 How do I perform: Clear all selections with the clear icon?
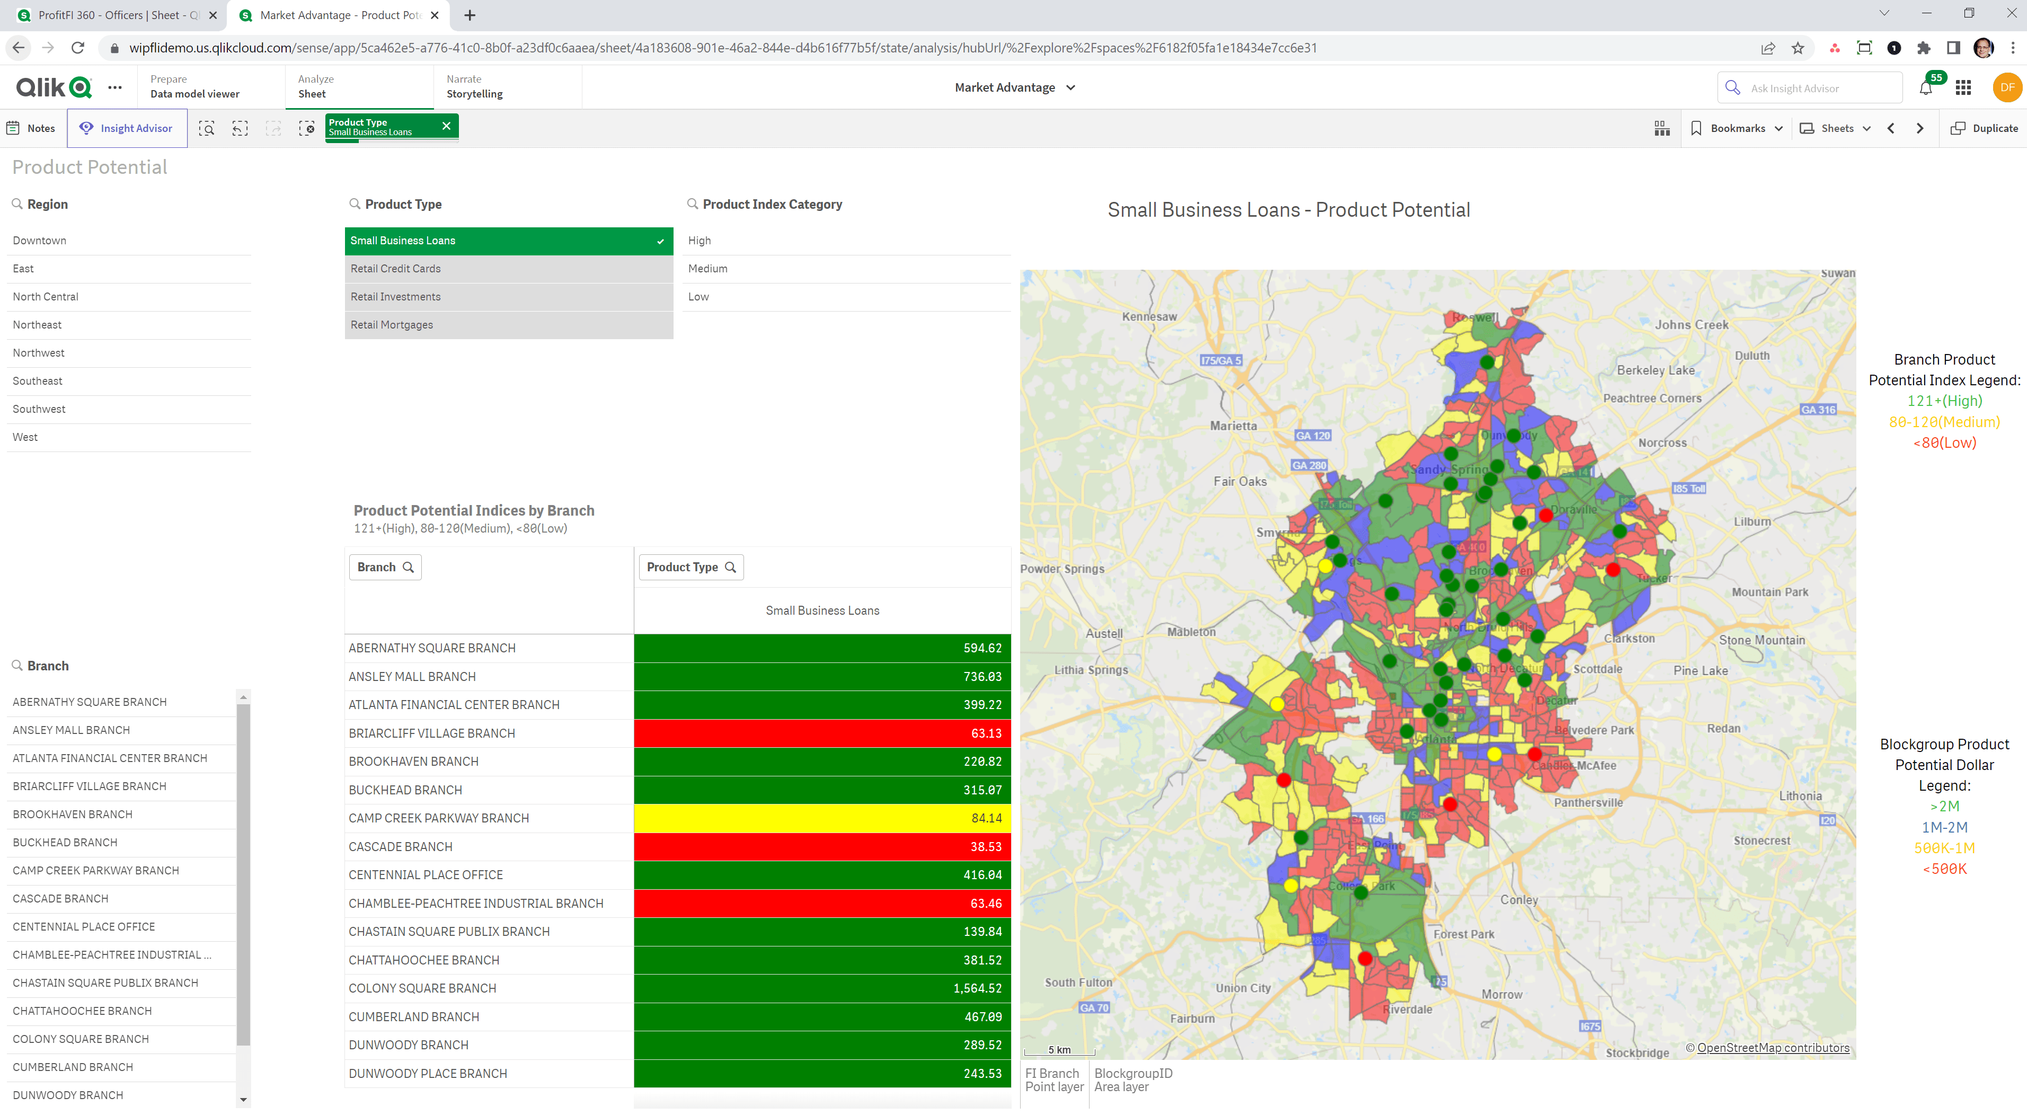[x=307, y=128]
